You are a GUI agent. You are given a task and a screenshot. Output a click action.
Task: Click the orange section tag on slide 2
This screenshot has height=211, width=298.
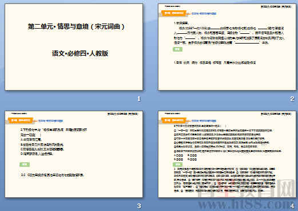coord(174,13)
